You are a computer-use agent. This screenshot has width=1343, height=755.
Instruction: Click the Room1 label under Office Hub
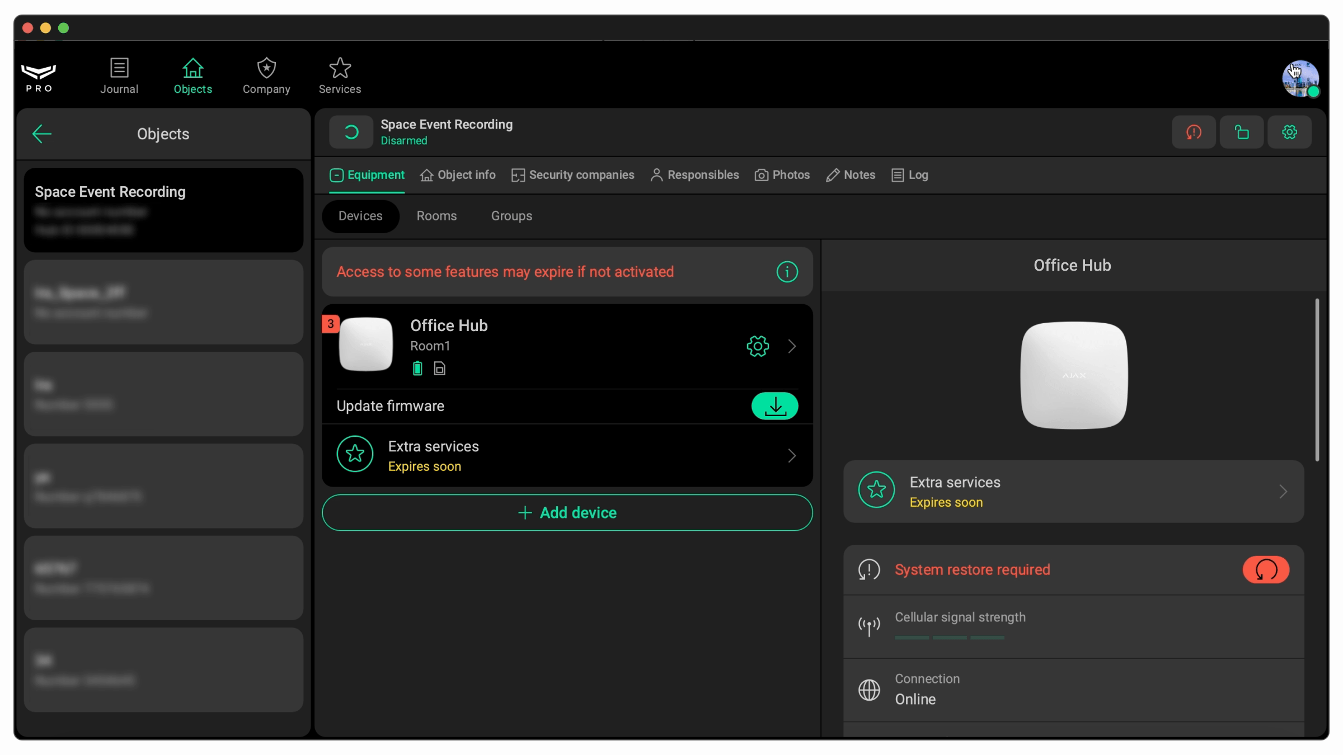point(430,346)
